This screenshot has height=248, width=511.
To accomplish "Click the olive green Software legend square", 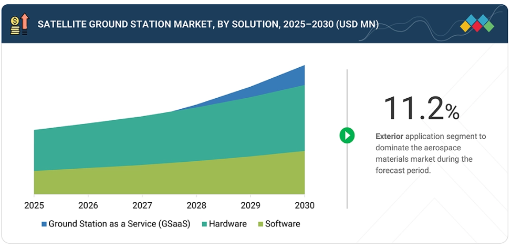I will [260, 224].
